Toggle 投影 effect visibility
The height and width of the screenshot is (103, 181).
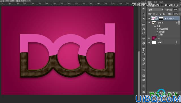157,35
